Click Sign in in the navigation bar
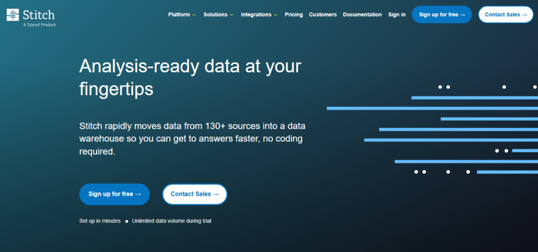The height and width of the screenshot is (252, 538). click(397, 15)
